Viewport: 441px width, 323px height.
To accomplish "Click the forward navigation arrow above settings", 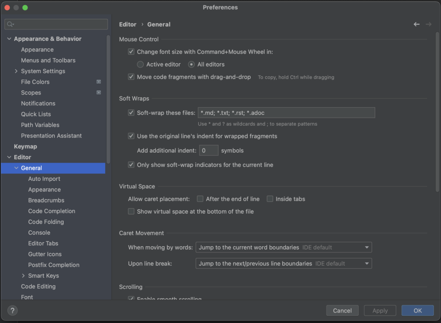I will 429,24.
